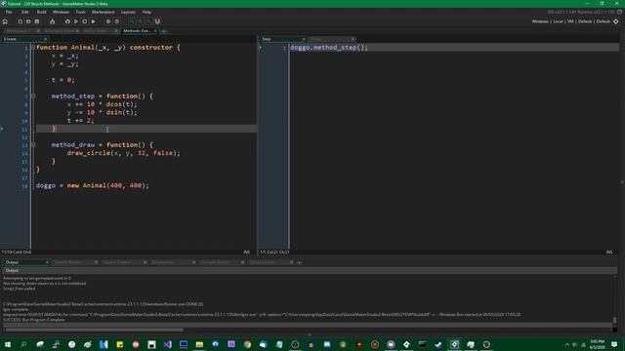625x351 pixels.
Task: Open the Layouts menu
Action: tap(128, 12)
